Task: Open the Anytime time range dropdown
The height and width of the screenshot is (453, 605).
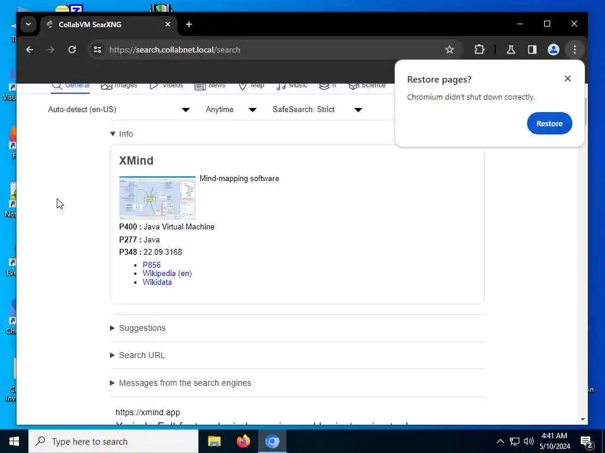Action: [231, 109]
